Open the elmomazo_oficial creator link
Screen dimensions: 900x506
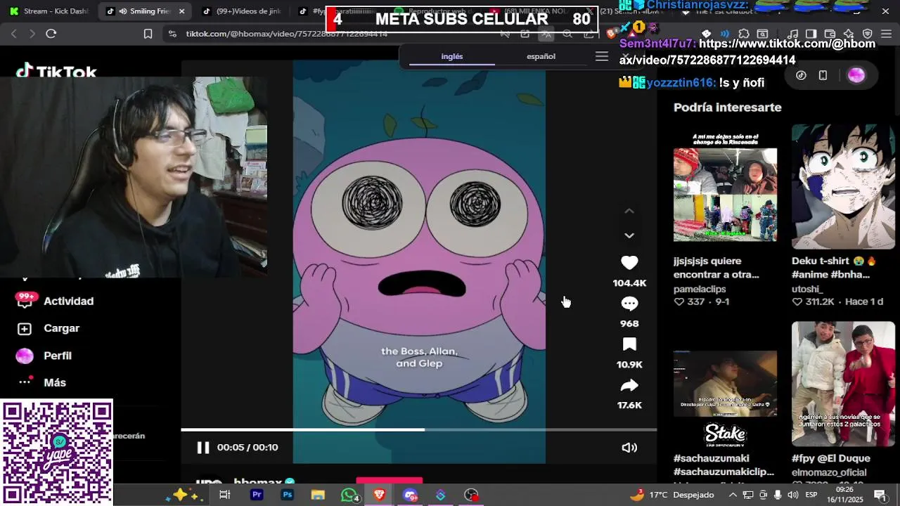pyautogui.click(x=828, y=473)
